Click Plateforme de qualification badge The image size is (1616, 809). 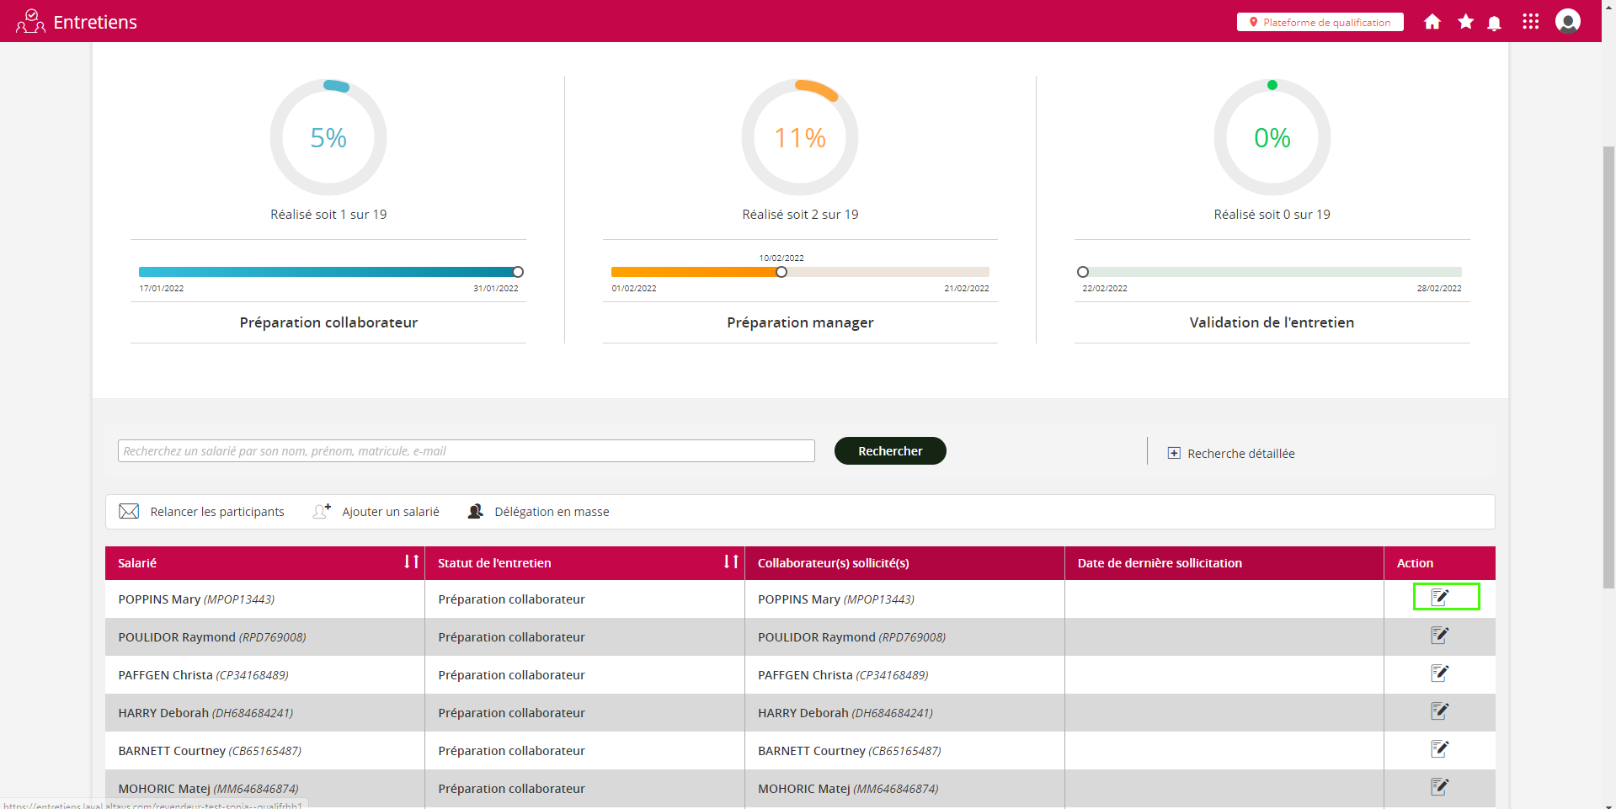click(x=1320, y=23)
